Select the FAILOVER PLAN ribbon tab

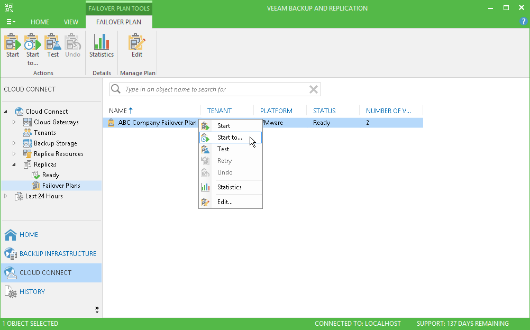(x=118, y=22)
